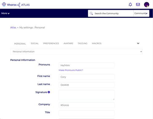The height and width of the screenshot is (119, 153).
Task: Click the Pronouns input field
Action: point(87,65)
